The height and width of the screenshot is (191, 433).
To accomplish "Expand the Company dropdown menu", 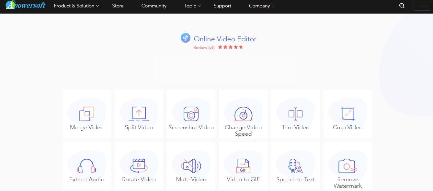I will point(261,5).
